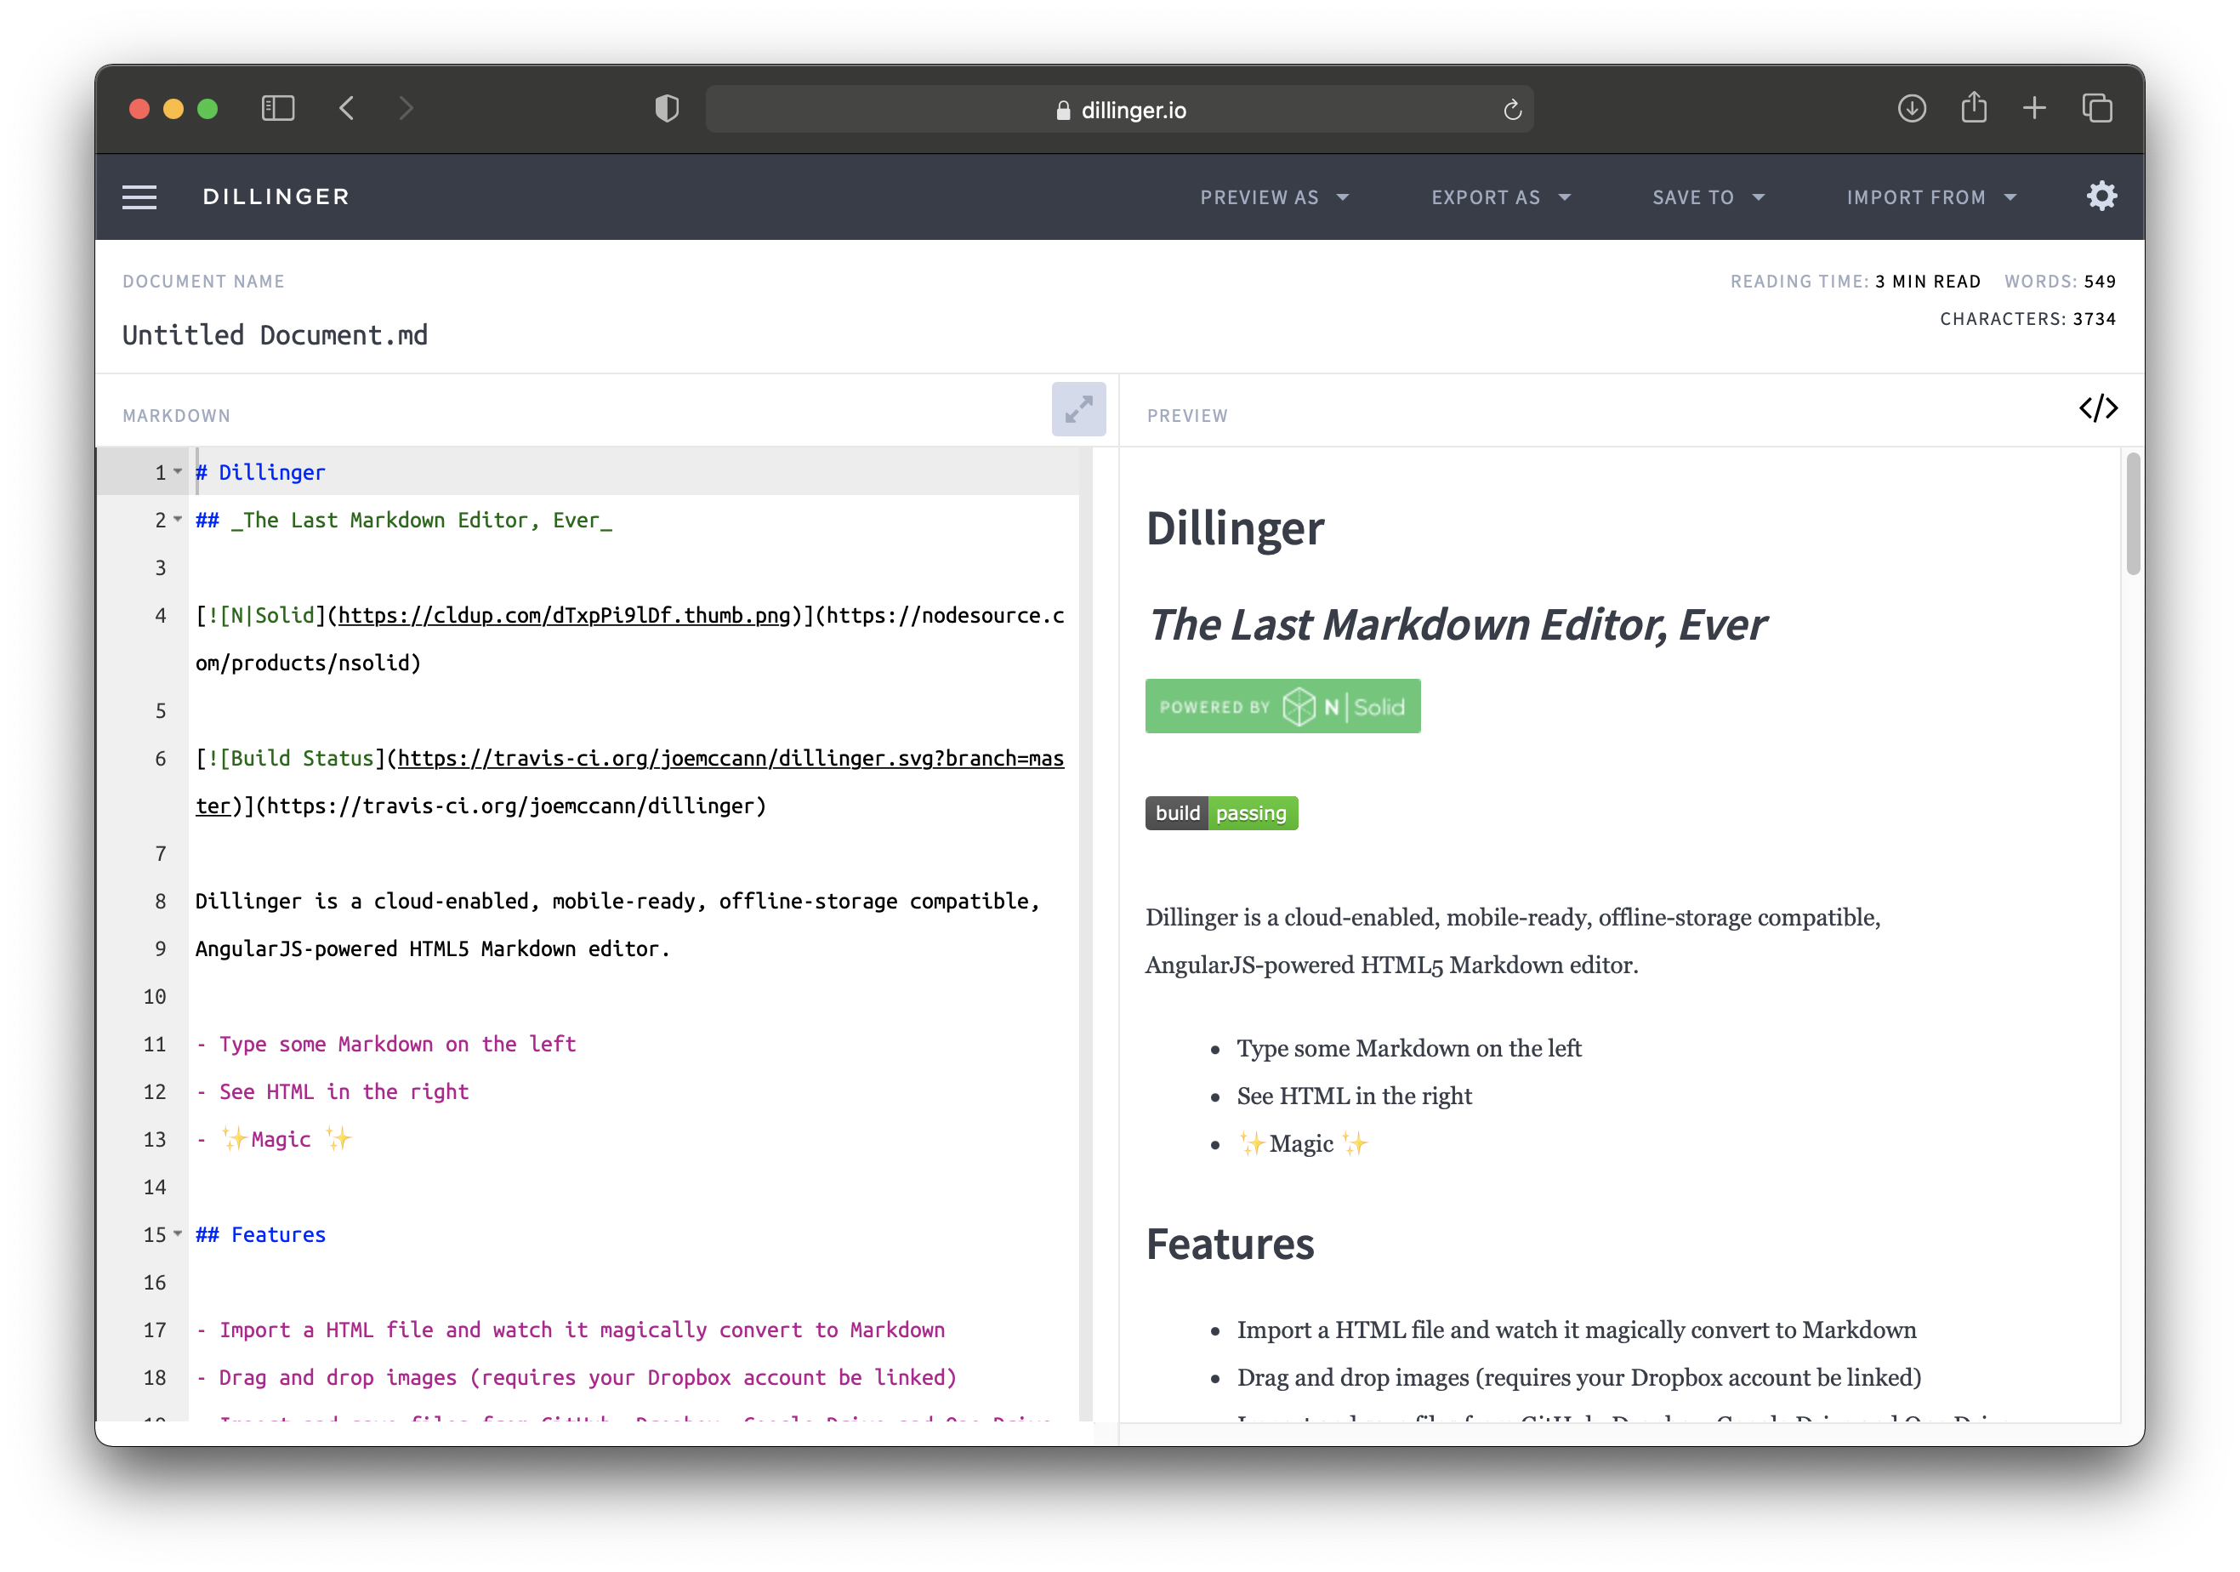Image resolution: width=2240 pixels, height=1572 pixels.
Task: Open a new Safari tab
Action: click(x=2034, y=108)
